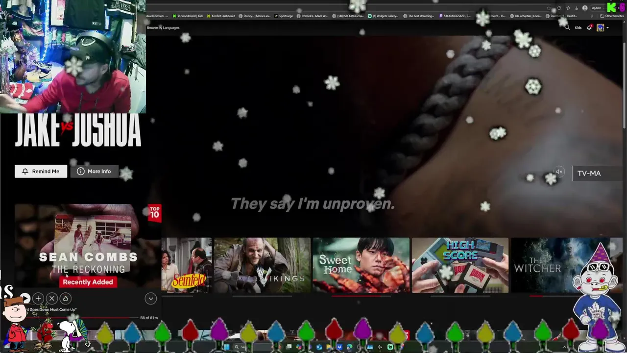Expand details with the chevron-down circle
Screen dimensions: 627x353
pyautogui.click(x=150, y=298)
